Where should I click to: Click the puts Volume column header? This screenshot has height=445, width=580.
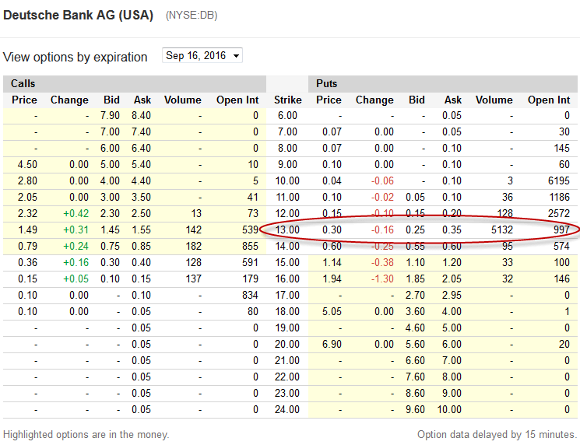pyautogui.click(x=494, y=100)
